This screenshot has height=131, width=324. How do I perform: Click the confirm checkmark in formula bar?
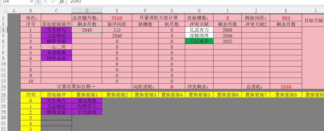point(53,1)
